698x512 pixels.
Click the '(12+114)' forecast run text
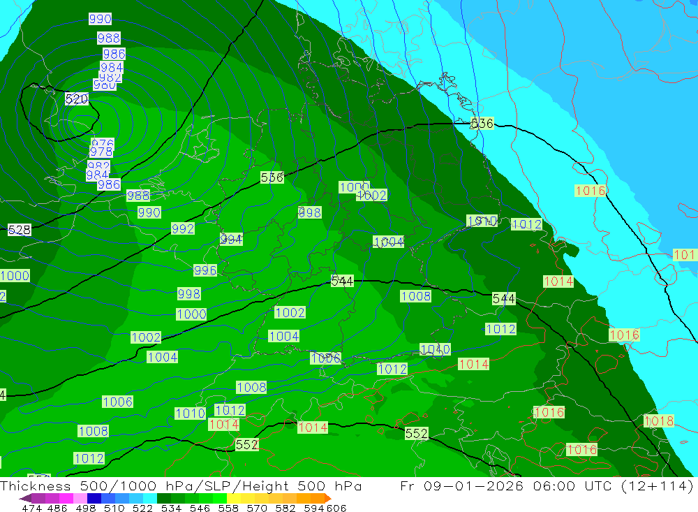coord(657,485)
